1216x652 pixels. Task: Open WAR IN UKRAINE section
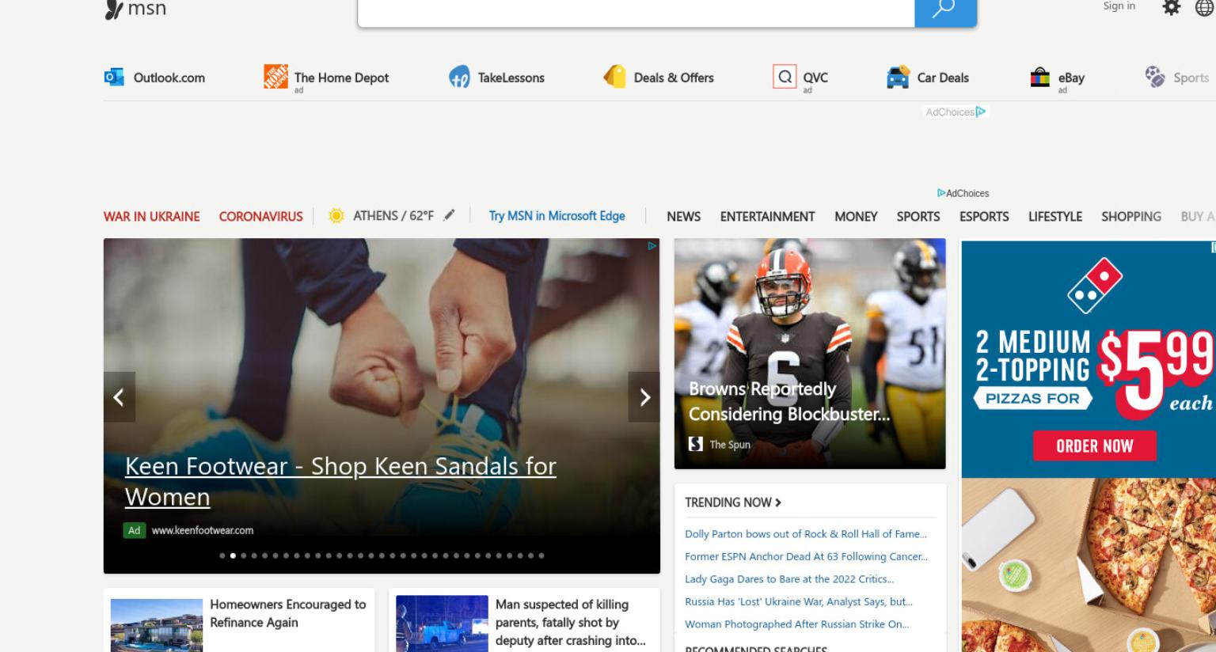152,216
